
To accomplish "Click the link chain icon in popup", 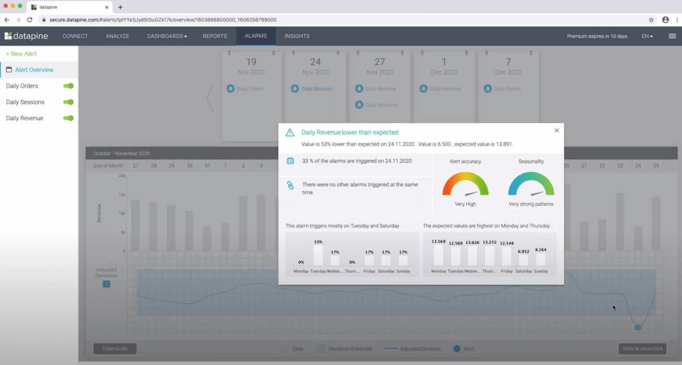I will point(290,186).
